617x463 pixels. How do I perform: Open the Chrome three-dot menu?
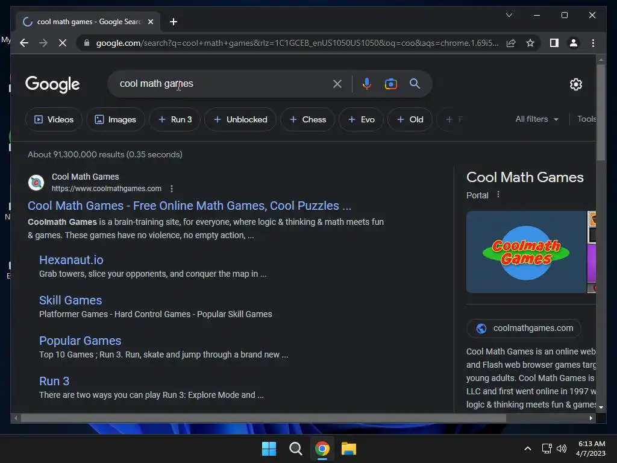pyautogui.click(x=593, y=43)
